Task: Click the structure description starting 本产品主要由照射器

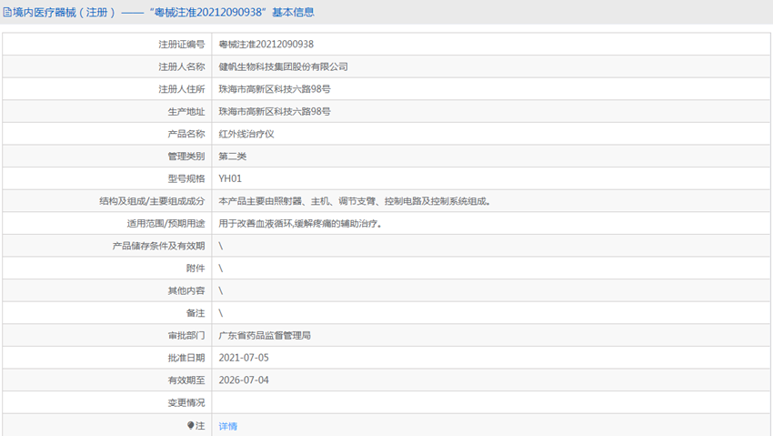Action: 355,201
